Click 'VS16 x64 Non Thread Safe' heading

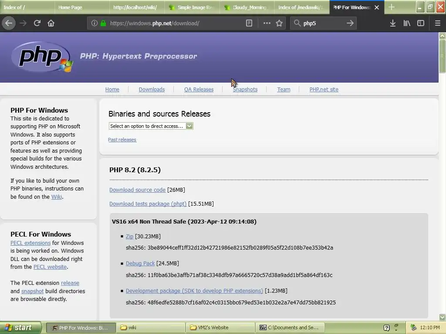pyautogui.click(x=184, y=221)
